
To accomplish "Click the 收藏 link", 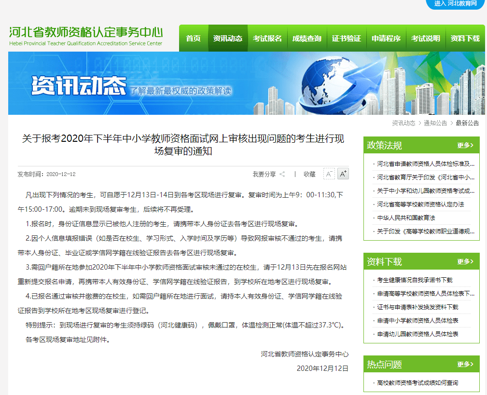I will pos(309,175).
